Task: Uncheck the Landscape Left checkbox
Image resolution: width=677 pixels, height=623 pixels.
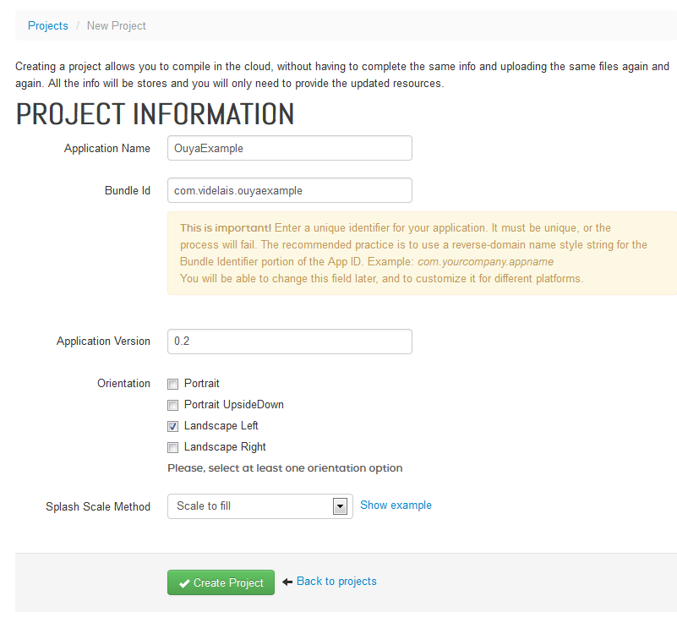Action: click(173, 426)
